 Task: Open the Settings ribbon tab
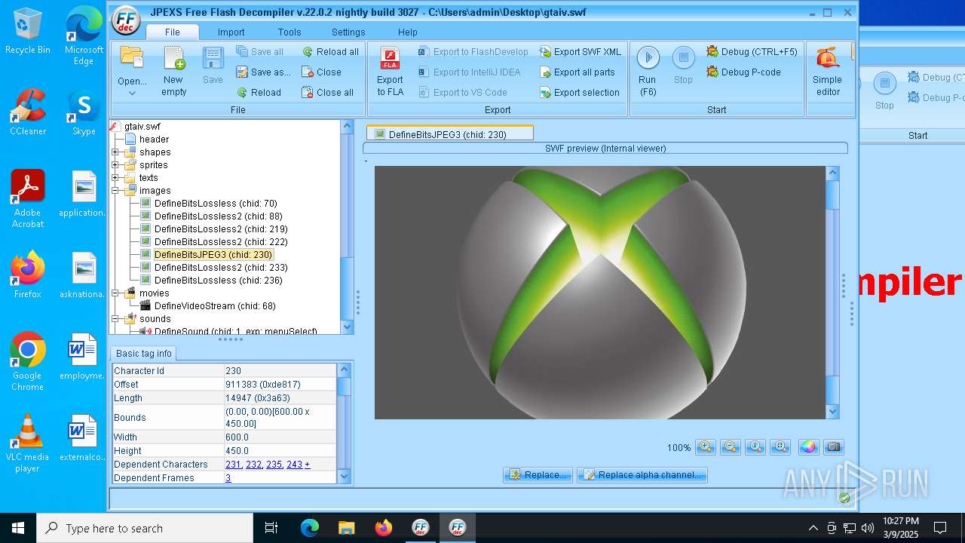coord(348,32)
